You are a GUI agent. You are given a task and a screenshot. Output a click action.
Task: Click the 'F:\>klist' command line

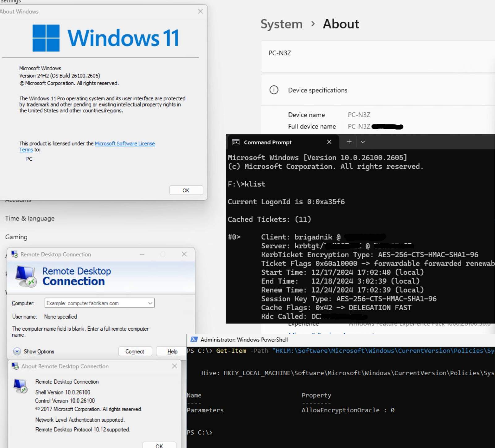point(246,184)
